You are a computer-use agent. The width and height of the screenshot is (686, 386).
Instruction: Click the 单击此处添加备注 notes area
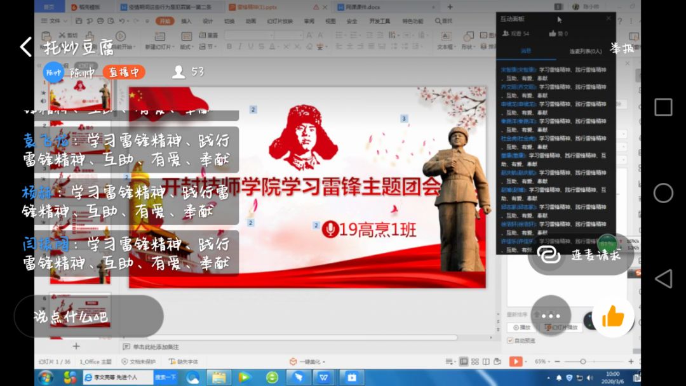[156, 347]
